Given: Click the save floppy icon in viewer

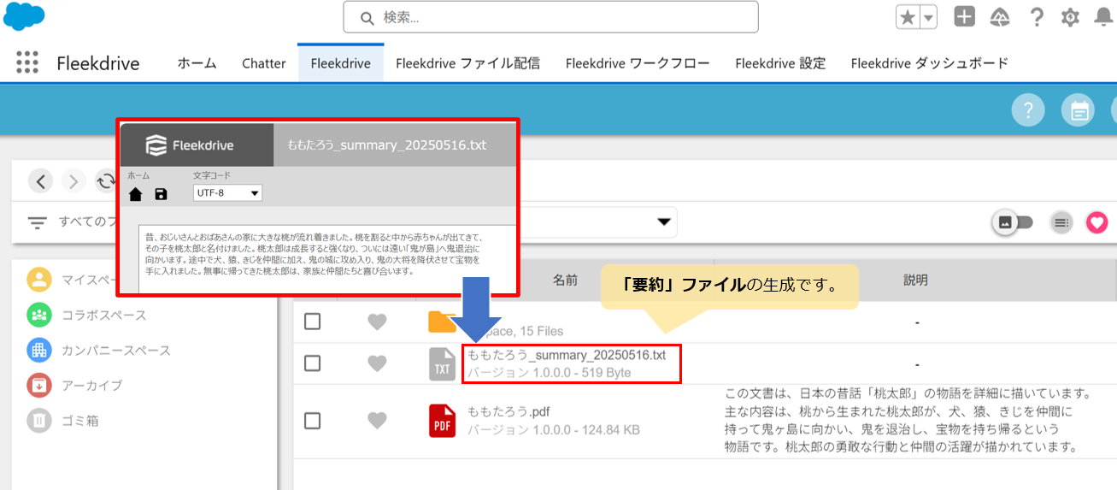Looking at the screenshot, I should [161, 194].
